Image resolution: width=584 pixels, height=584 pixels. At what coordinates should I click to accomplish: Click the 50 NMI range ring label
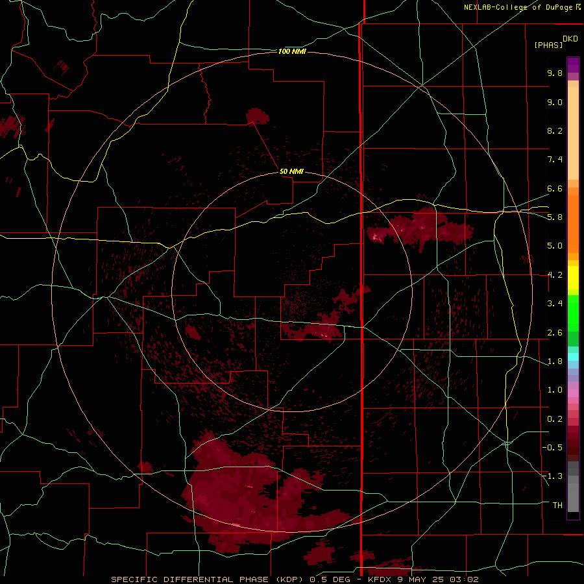tap(291, 171)
